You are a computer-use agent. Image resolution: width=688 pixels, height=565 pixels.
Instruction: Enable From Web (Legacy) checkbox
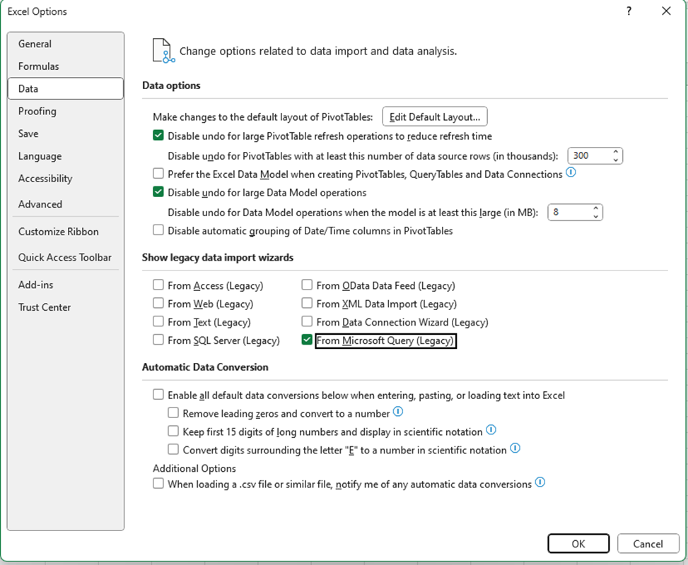click(158, 304)
